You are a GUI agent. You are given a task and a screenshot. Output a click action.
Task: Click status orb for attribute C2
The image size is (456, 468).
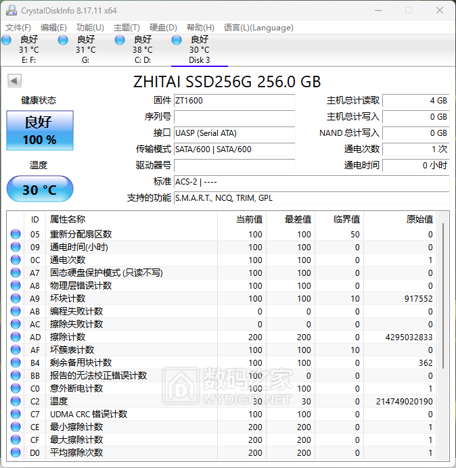click(x=16, y=401)
